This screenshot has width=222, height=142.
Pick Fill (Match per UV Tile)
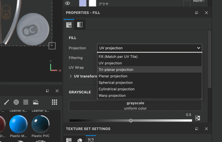tap(118, 57)
